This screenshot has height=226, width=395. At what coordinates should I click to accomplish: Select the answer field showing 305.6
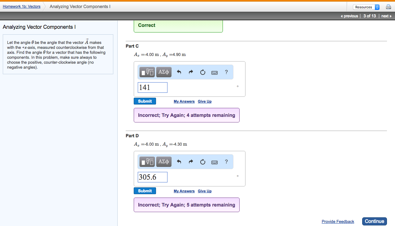coord(152,177)
